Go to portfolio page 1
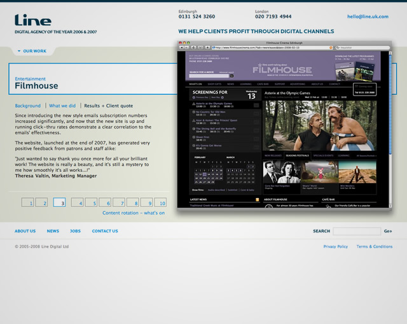 [27, 202]
